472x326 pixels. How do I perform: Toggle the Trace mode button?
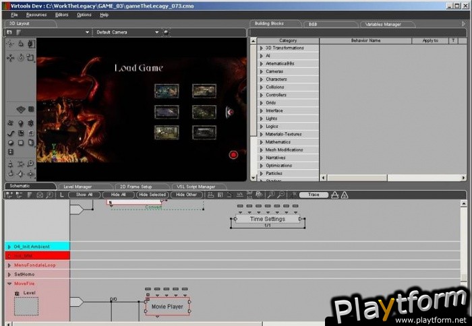coord(314,195)
